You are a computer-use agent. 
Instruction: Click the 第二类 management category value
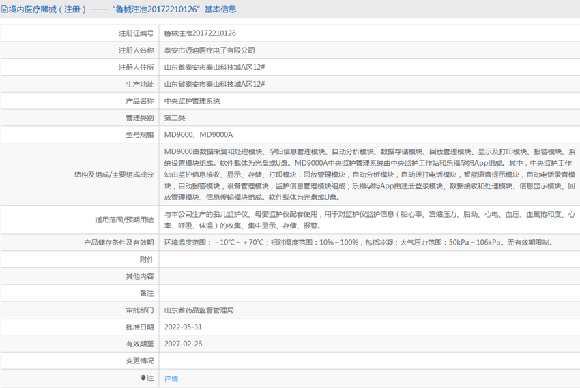point(175,118)
